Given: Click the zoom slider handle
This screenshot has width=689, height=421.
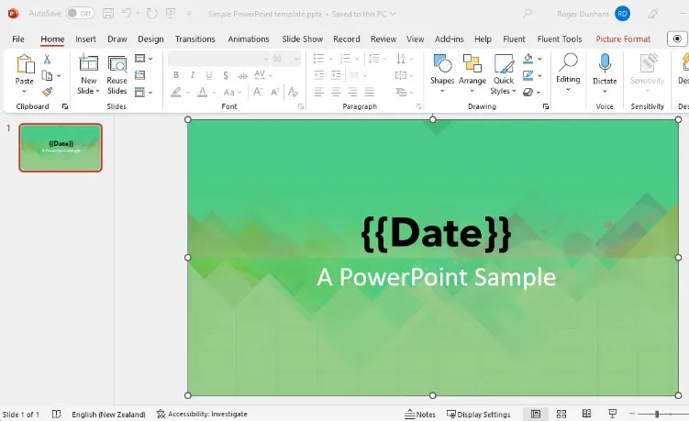Looking at the screenshot, I should coord(657,414).
